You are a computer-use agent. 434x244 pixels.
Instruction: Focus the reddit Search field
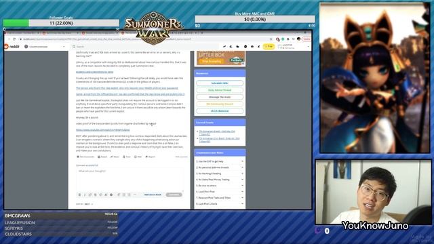pos(145,47)
